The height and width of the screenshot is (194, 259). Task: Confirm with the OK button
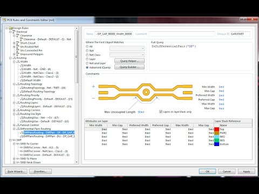coord(208,171)
